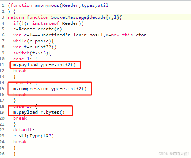Click 'function anonymous' on line 1

[35, 5]
